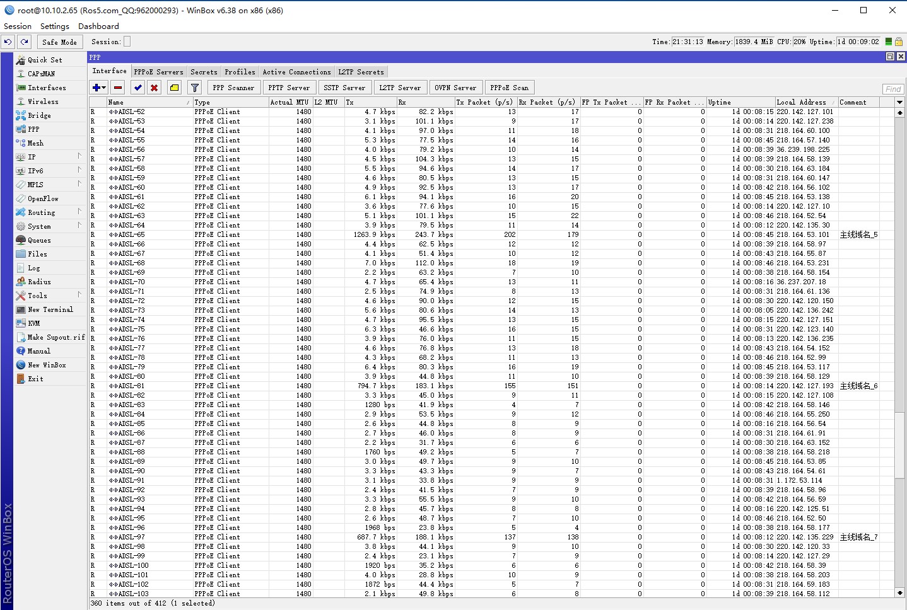Open the Manual
Viewport: 907px width, 610px height.
click(50, 351)
